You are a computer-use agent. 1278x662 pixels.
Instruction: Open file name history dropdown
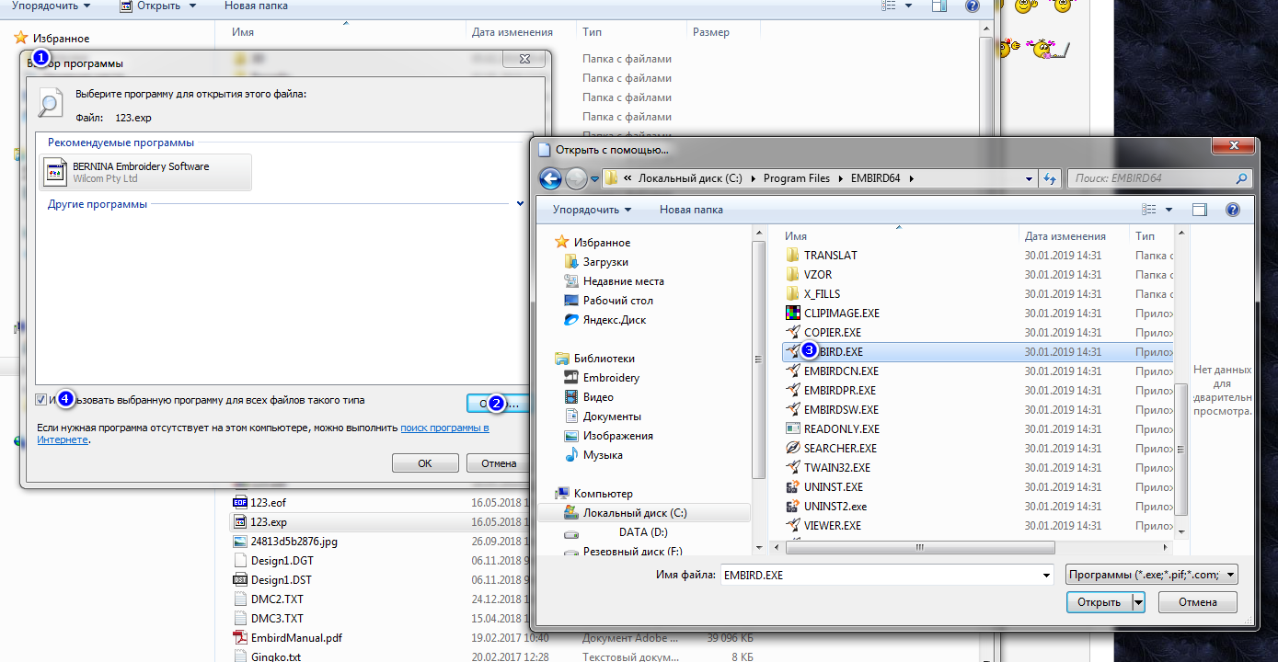(1045, 575)
